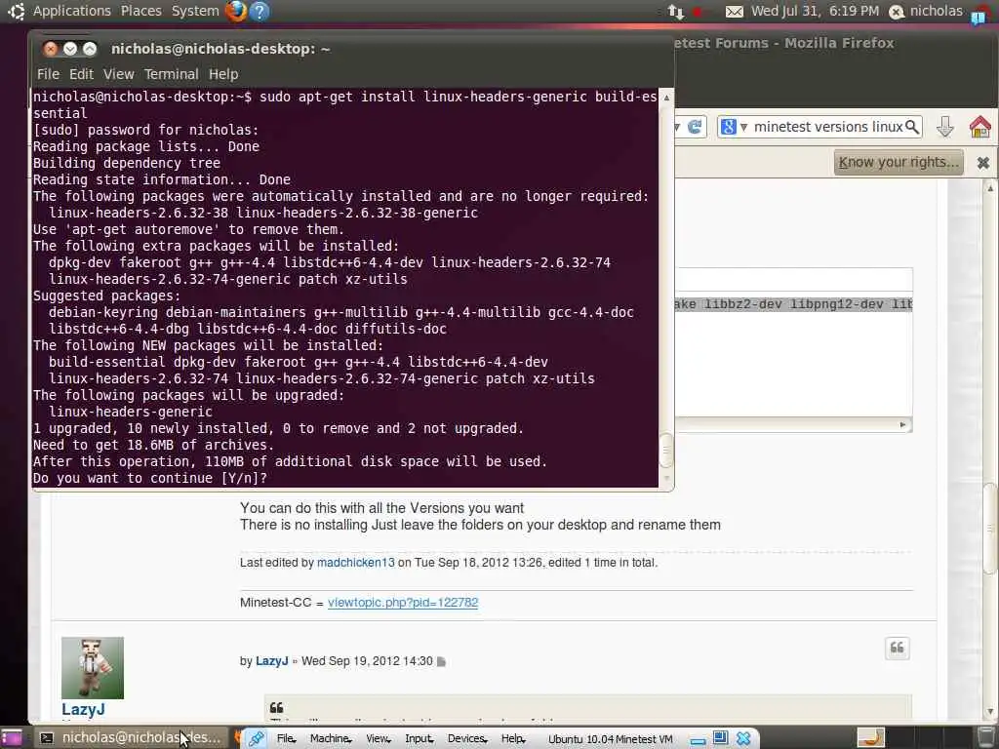This screenshot has height=749, width=999.
Task: Click the Know your rights button
Action: (x=899, y=163)
